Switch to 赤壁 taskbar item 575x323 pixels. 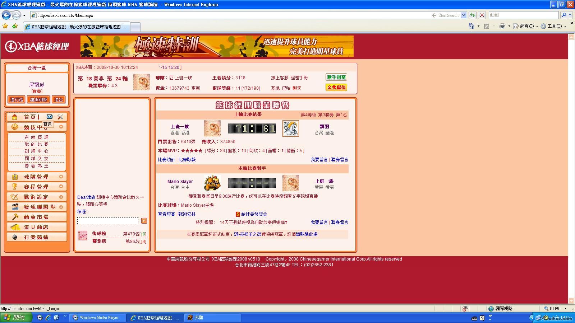tap(212, 318)
